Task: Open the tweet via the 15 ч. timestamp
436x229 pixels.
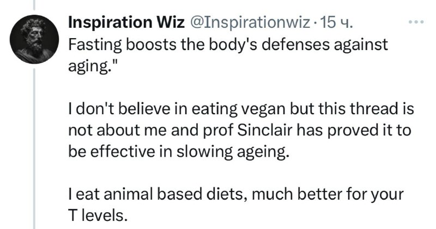Action: (336, 22)
